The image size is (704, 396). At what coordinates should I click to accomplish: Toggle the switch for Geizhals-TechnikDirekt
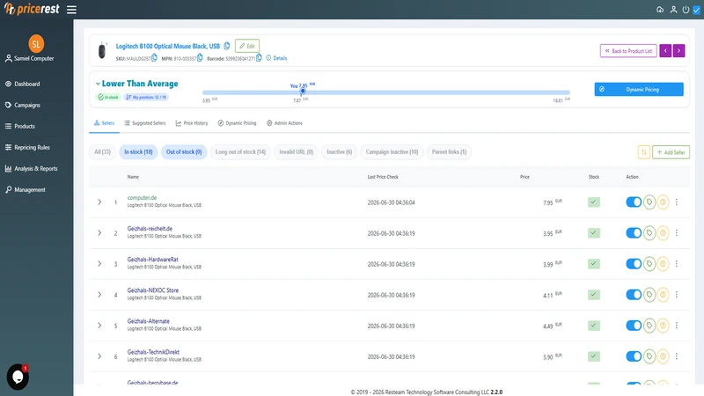pos(634,356)
